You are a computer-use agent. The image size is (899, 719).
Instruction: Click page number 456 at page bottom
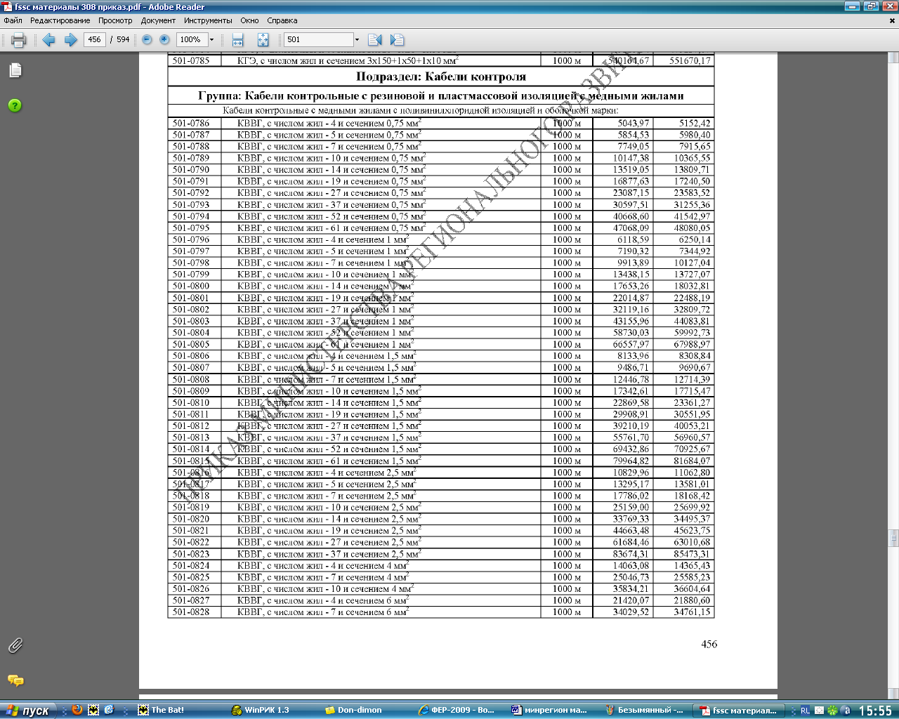point(709,644)
